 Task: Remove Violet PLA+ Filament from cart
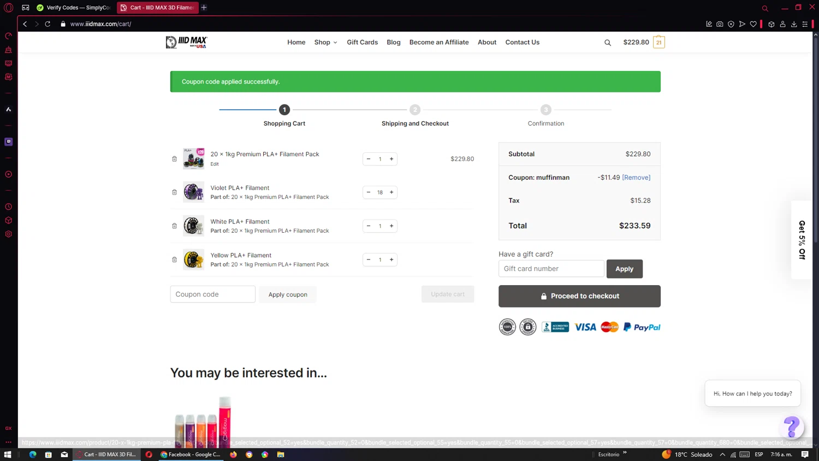174,192
